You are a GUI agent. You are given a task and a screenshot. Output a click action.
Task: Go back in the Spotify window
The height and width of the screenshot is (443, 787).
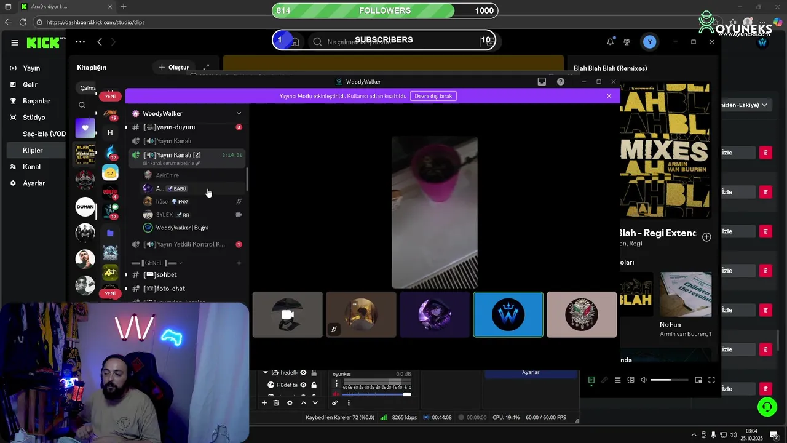100,42
